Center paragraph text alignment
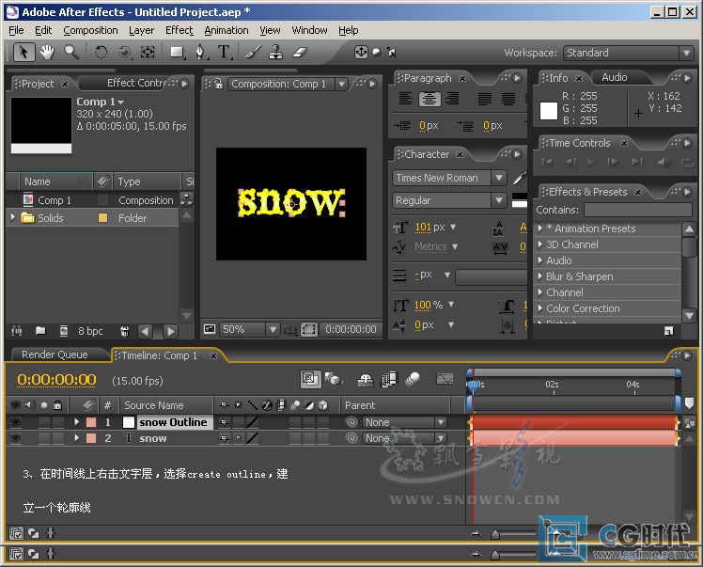The image size is (703, 567). [430, 98]
